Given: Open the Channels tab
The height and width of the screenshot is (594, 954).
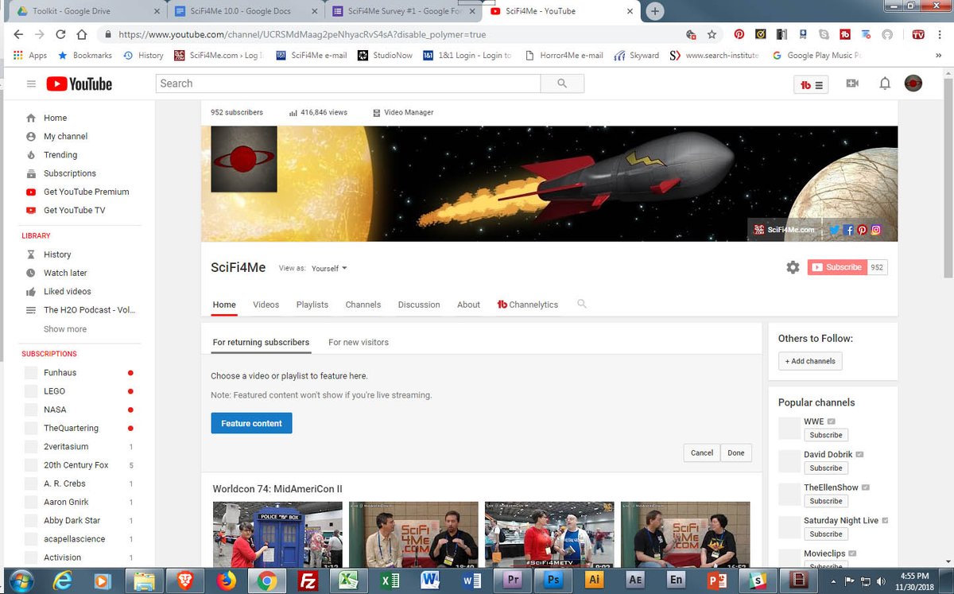Looking at the screenshot, I should tap(363, 305).
